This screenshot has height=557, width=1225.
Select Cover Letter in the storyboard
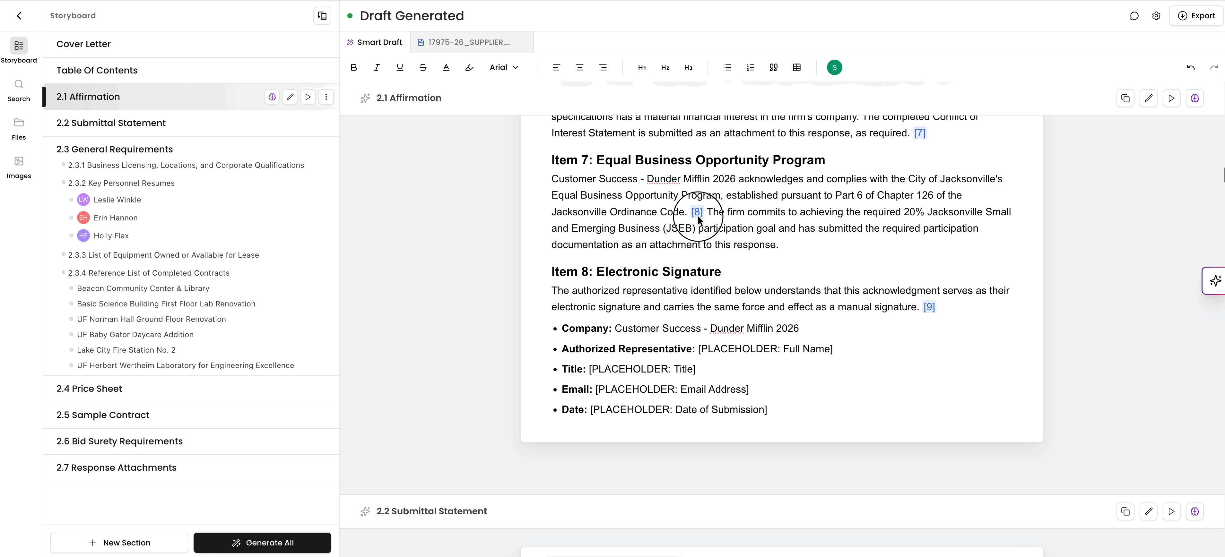(191, 44)
